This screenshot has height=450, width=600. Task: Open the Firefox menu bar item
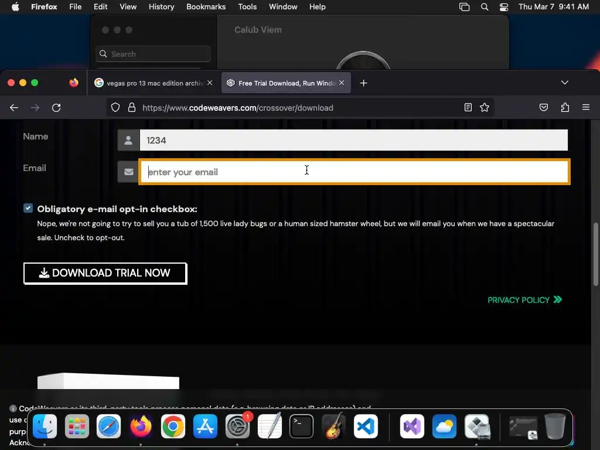click(x=44, y=7)
